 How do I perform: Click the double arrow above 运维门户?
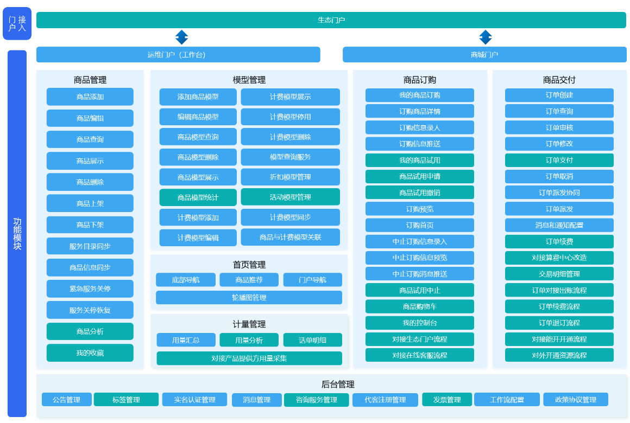pos(181,37)
